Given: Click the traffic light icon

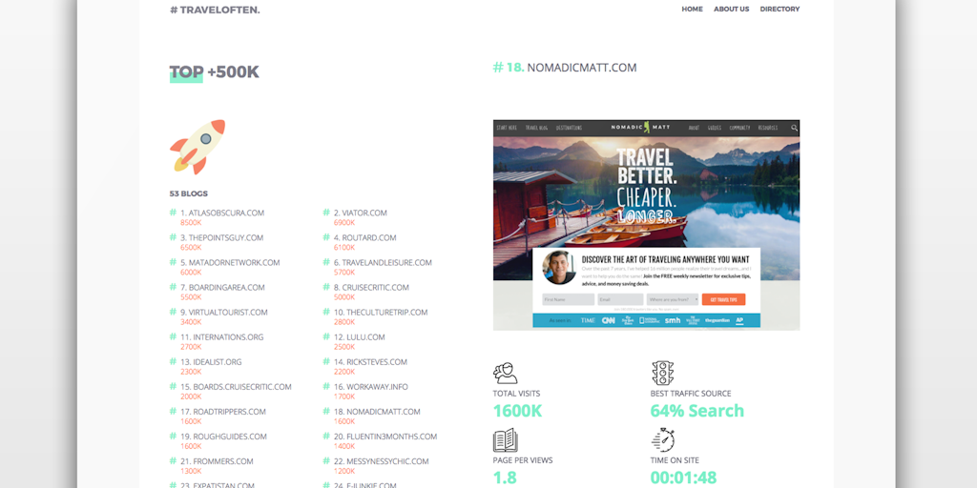Looking at the screenshot, I should pyautogui.click(x=663, y=373).
